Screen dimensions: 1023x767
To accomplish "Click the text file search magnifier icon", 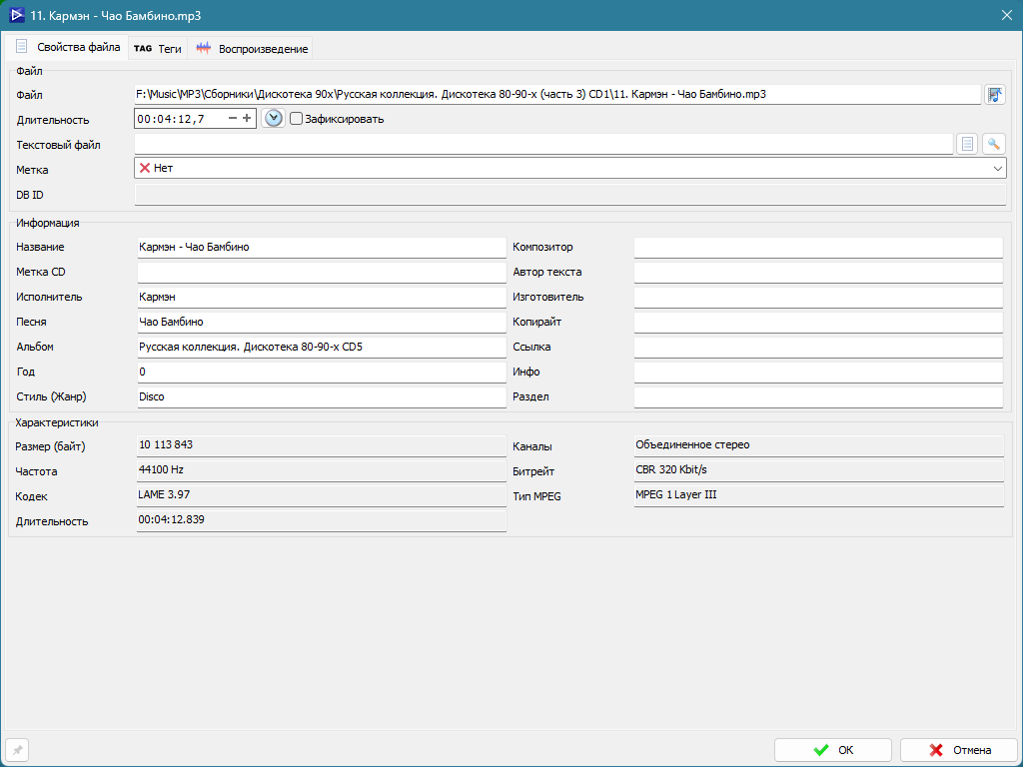I will [994, 144].
